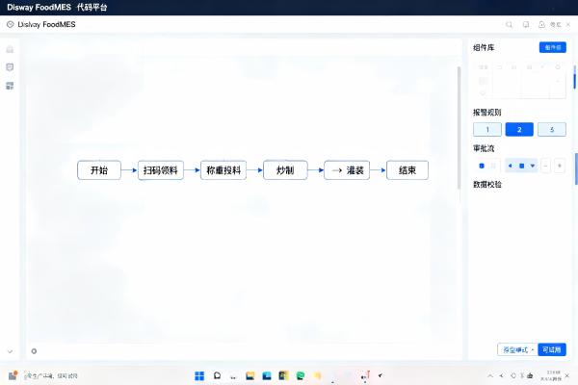Open the second left sidebar document icon
This screenshot has width=578, height=385.
[10, 67]
